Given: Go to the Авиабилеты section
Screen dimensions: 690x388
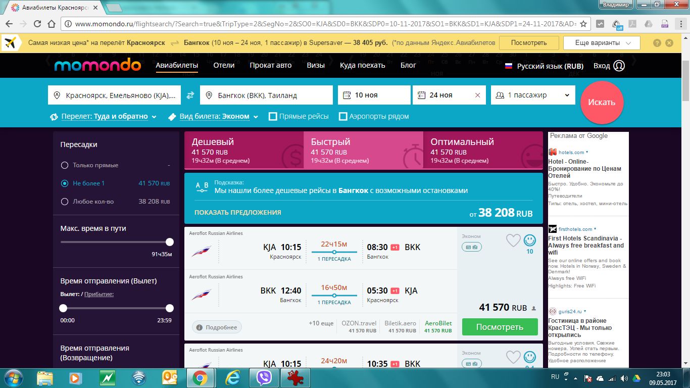Looking at the screenshot, I should point(177,65).
